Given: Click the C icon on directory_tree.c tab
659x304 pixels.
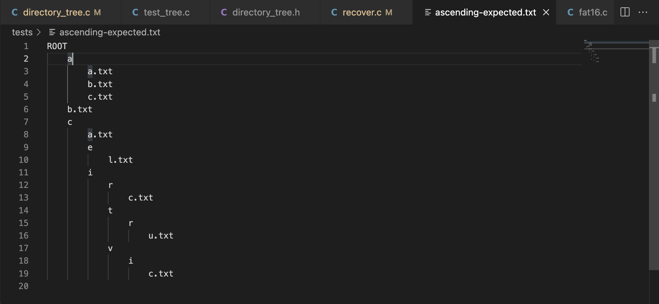Looking at the screenshot, I should click(x=15, y=12).
